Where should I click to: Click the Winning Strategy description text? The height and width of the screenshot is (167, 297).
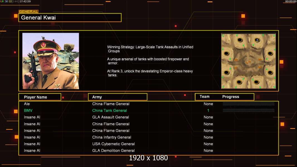(x=150, y=49)
